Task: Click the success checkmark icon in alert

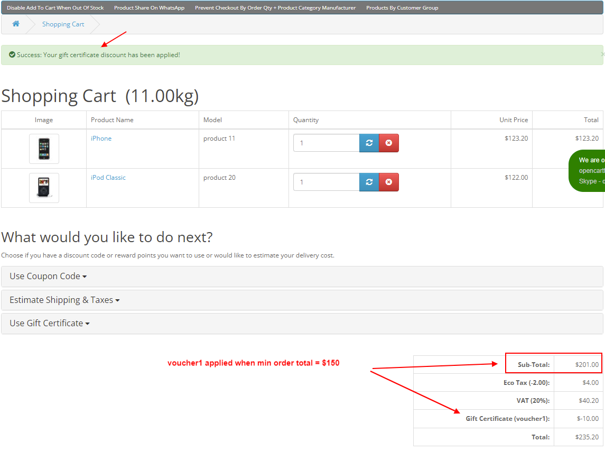Action: click(x=12, y=54)
